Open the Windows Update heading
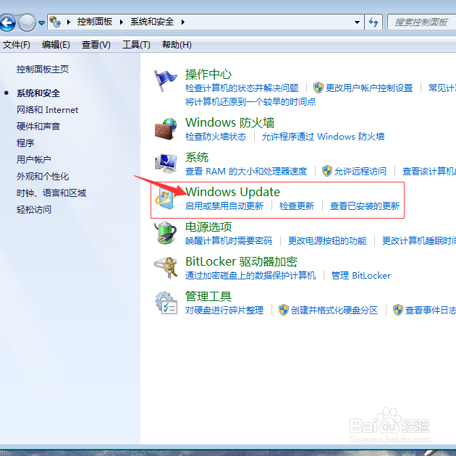The width and height of the screenshot is (456, 456). pyautogui.click(x=232, y=192)
